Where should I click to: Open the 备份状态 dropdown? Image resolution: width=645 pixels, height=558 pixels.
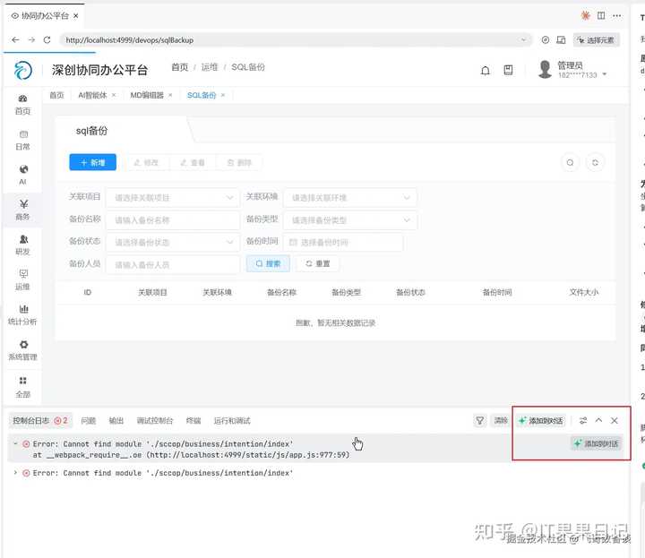tap(173, 242)
